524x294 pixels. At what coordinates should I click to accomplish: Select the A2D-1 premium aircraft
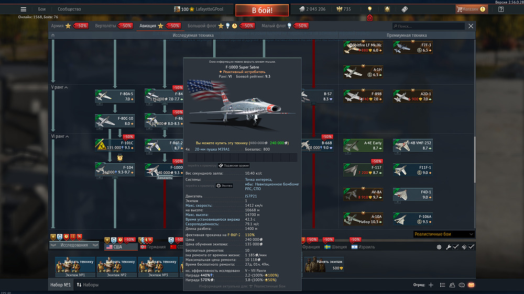413,96
